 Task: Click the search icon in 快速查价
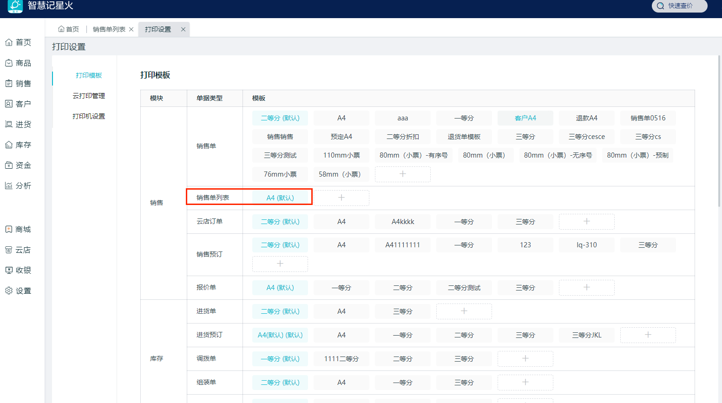[x=660, y=6]
